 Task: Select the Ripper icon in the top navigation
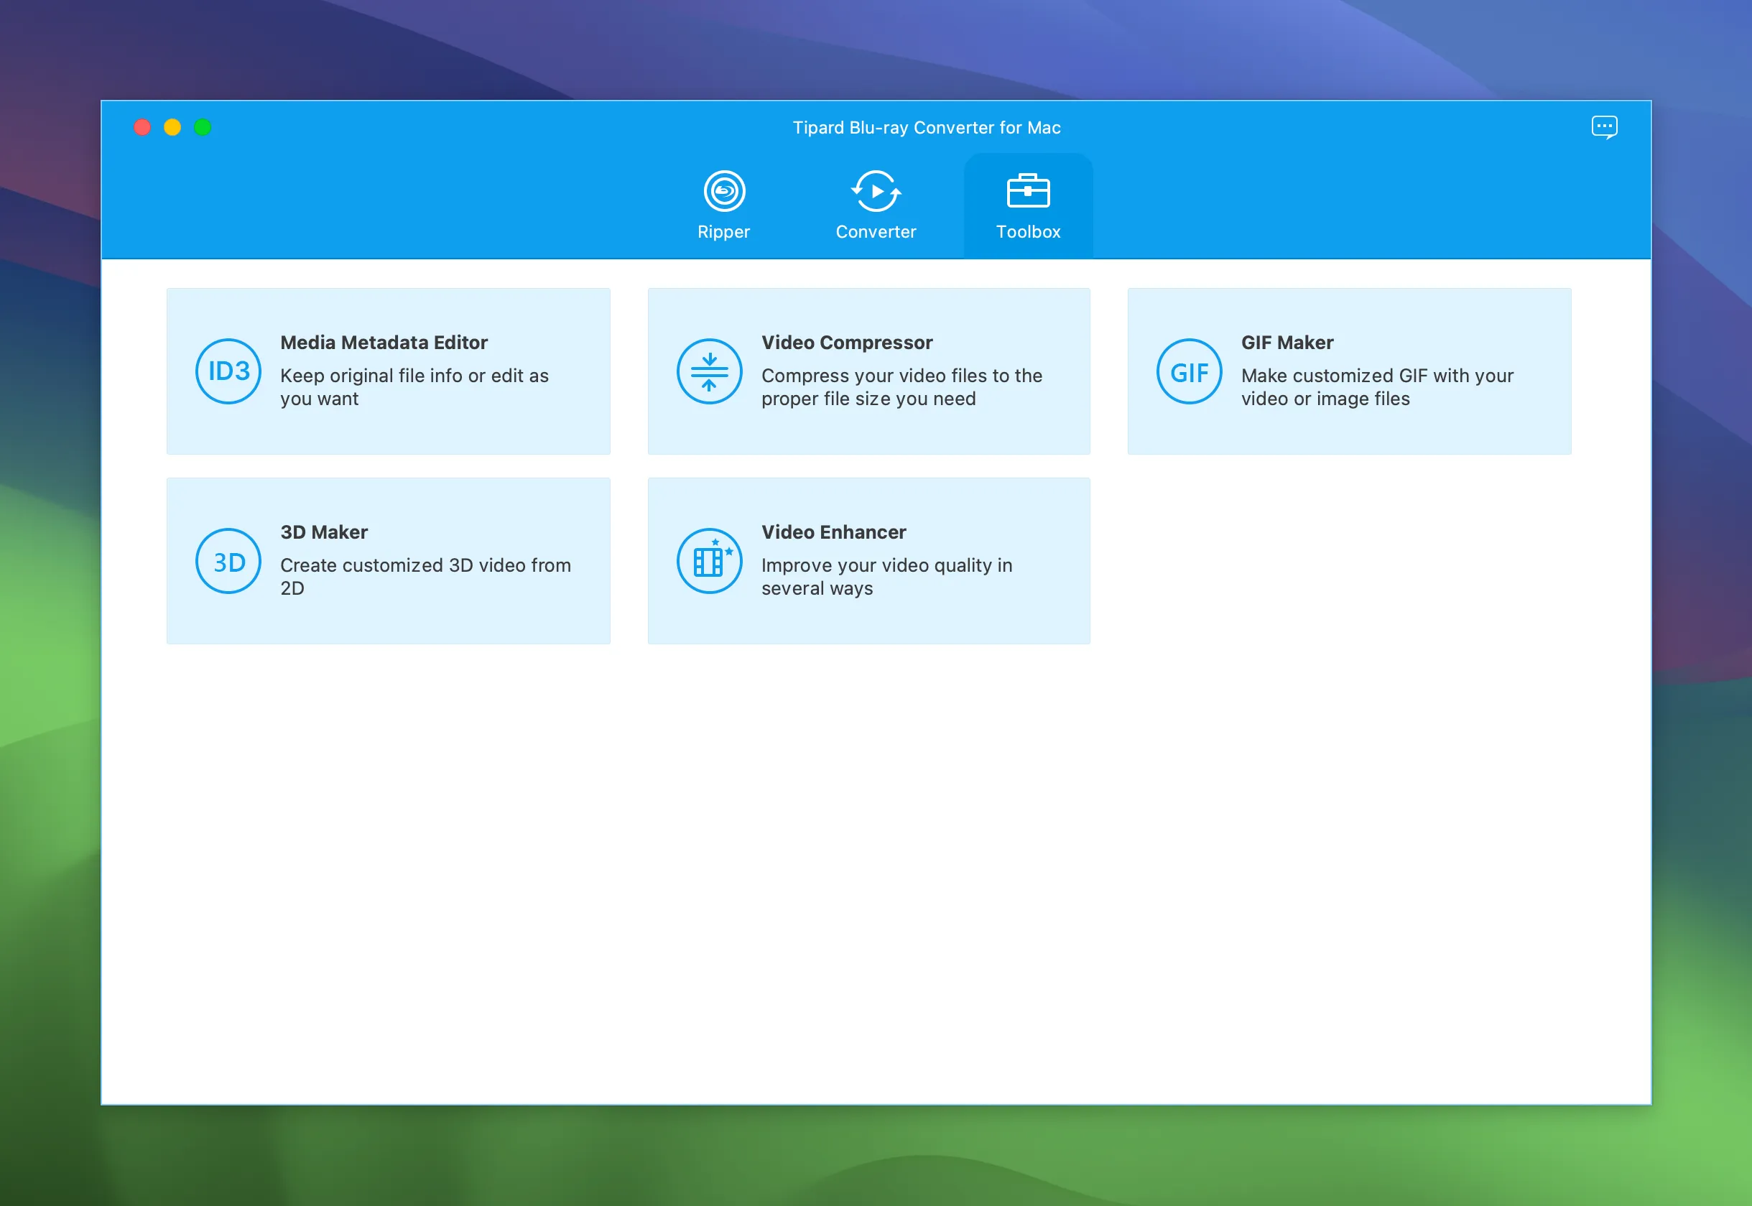pos(724,191)
